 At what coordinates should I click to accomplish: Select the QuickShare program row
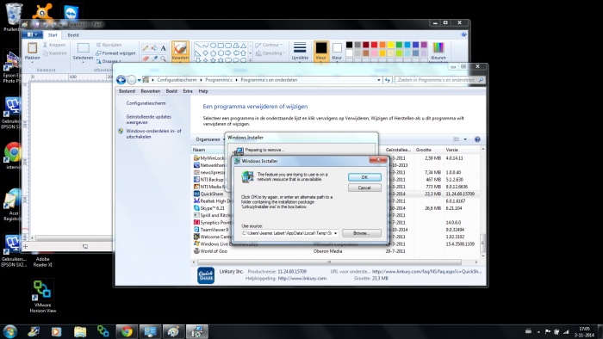click(336, 194)
